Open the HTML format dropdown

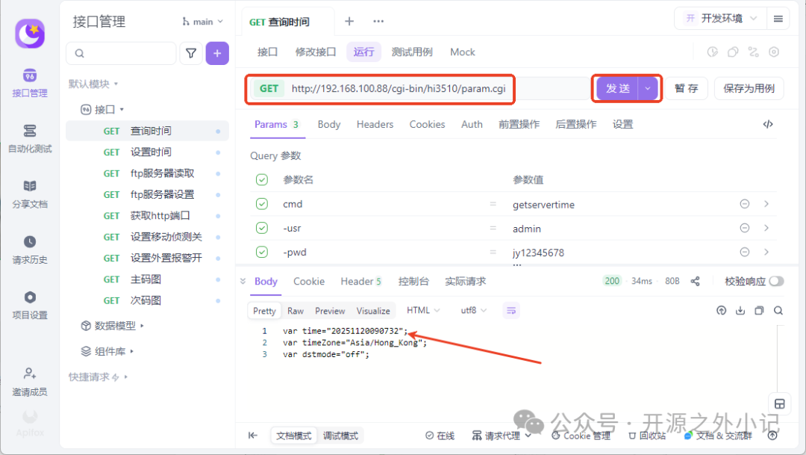coord(423,310)
